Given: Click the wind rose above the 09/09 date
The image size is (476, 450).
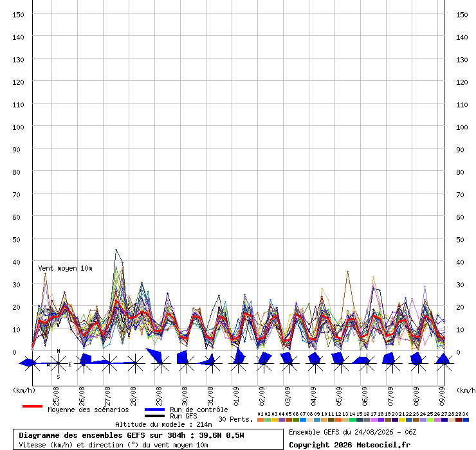Looking at the screenshot, I should click(x=444, y=363).
